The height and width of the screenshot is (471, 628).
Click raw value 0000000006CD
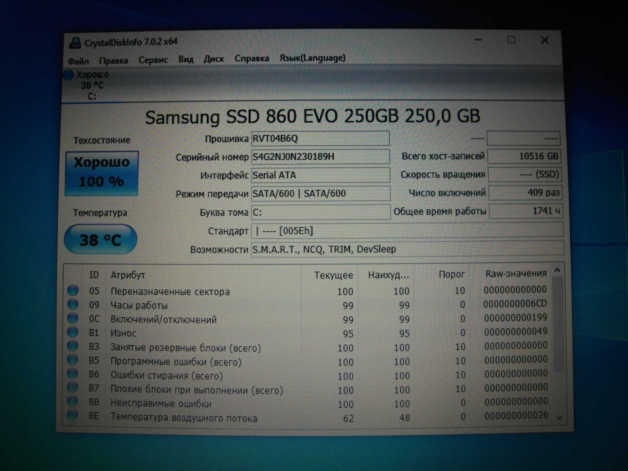(x=515, y=304)
